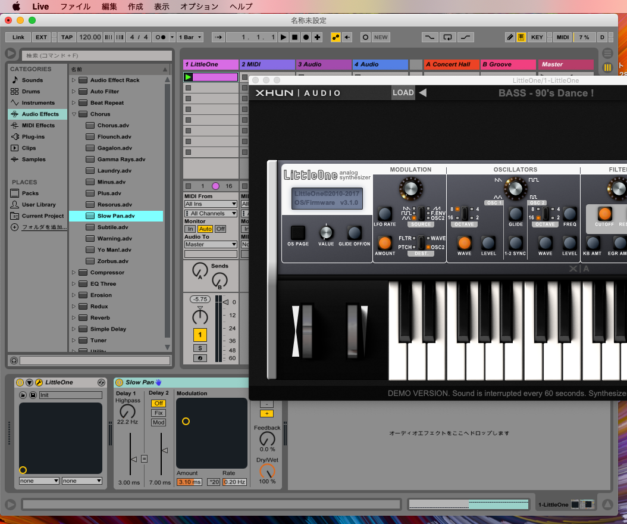Click the Follow playback arrow icon
This screenshot has height=524, width=627.
[x=218, y=38]
